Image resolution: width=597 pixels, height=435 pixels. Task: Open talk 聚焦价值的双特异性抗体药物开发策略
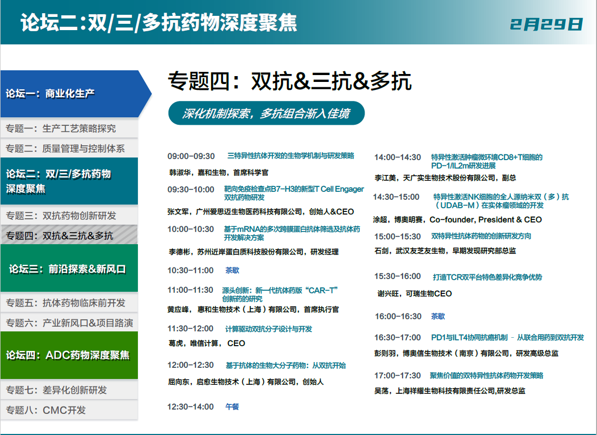486,375
